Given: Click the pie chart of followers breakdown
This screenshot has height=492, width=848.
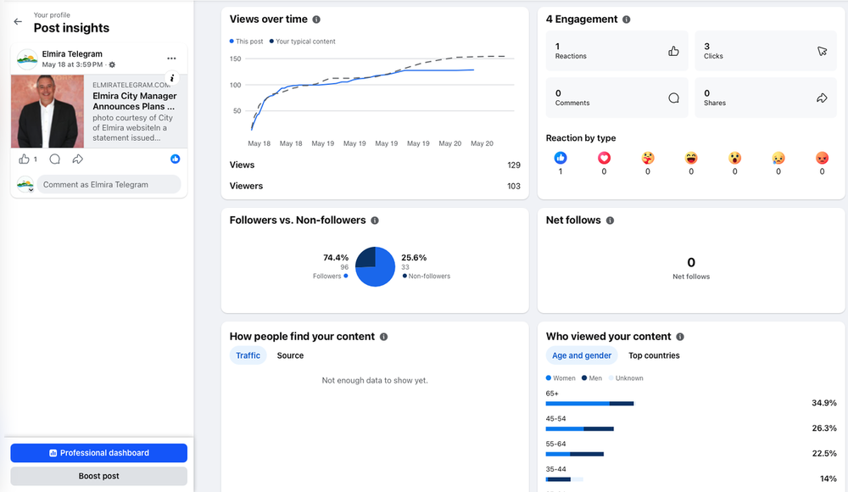Looking at the screenshot, I should [375, 267].
